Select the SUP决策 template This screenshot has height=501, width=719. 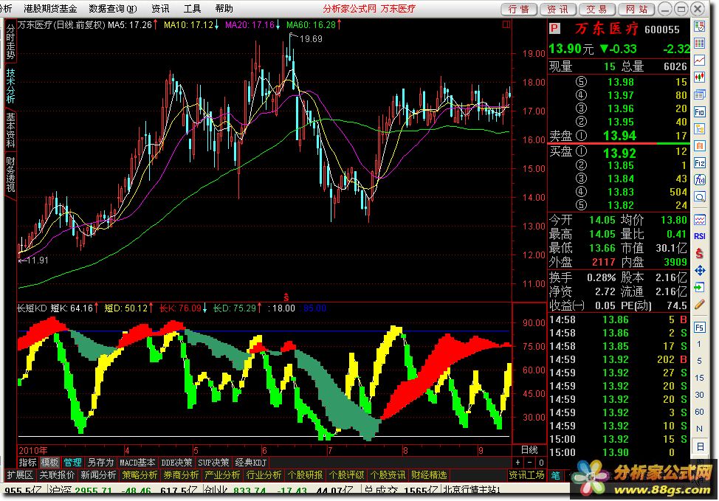213,463
